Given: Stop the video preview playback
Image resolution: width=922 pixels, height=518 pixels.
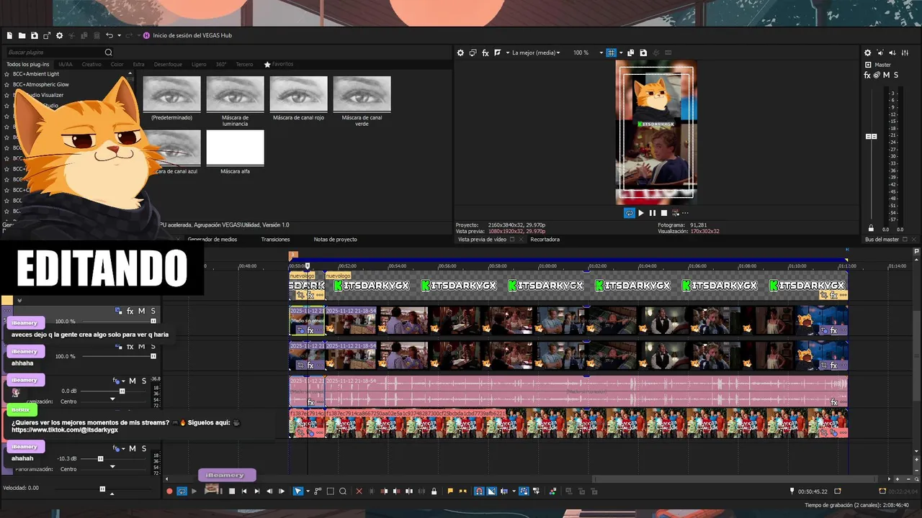Looking at the screenshot, I should (664, 213).
